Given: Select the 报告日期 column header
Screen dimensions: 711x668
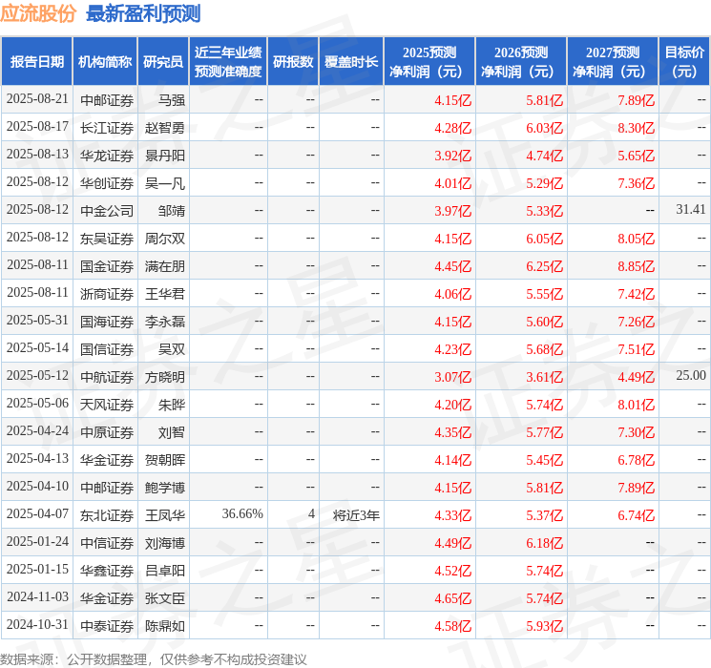Looking at the screenshot, I should coord(36,62).
